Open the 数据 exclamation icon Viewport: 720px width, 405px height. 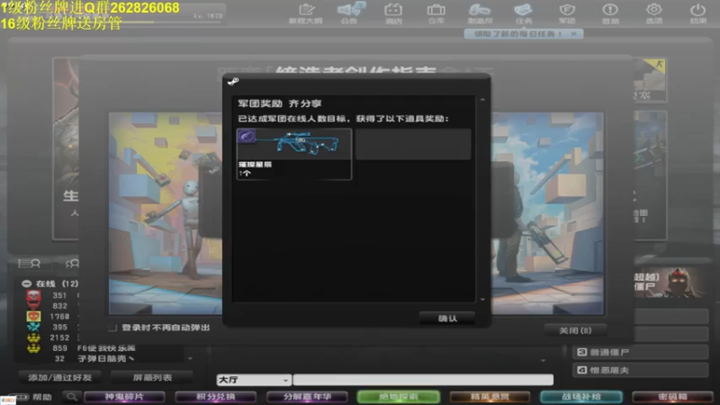(610, 13)
